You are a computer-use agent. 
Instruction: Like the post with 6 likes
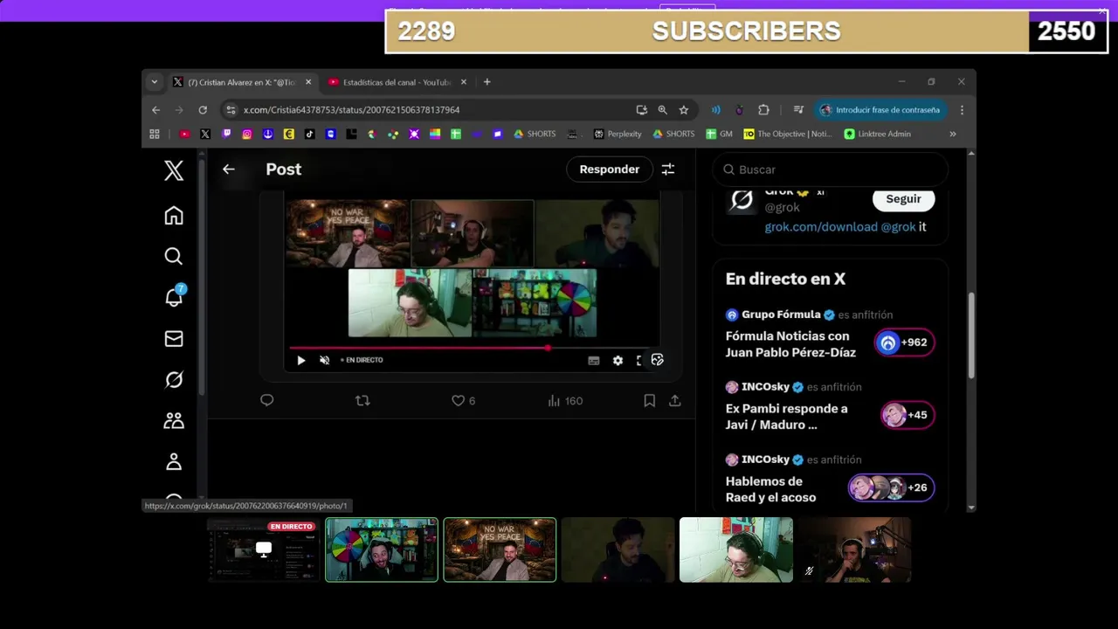[x=463, y=400]
